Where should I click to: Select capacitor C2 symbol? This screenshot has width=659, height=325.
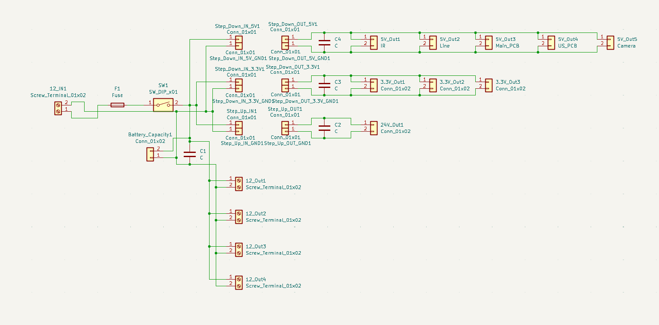point(324,128)
